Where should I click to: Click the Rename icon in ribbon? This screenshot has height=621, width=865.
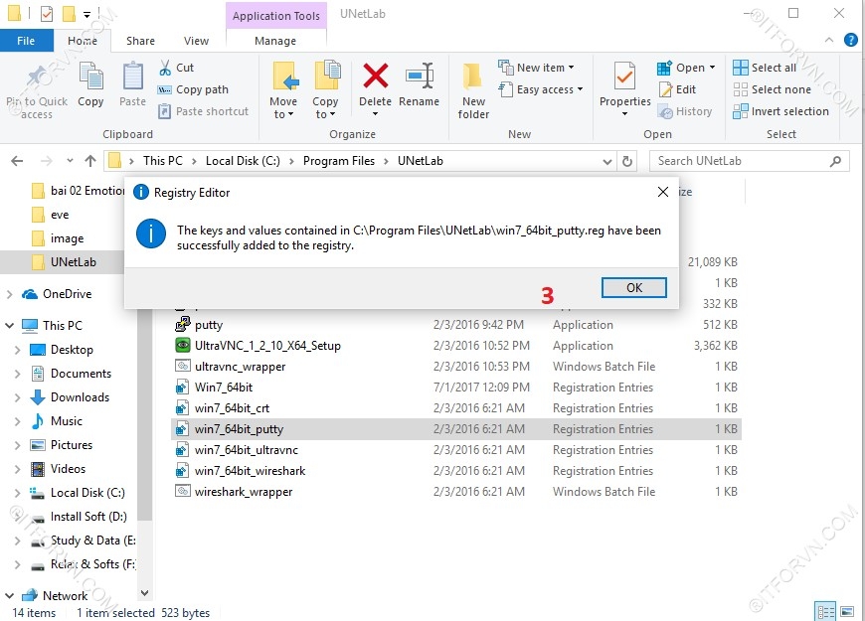[x=419, y=78]
